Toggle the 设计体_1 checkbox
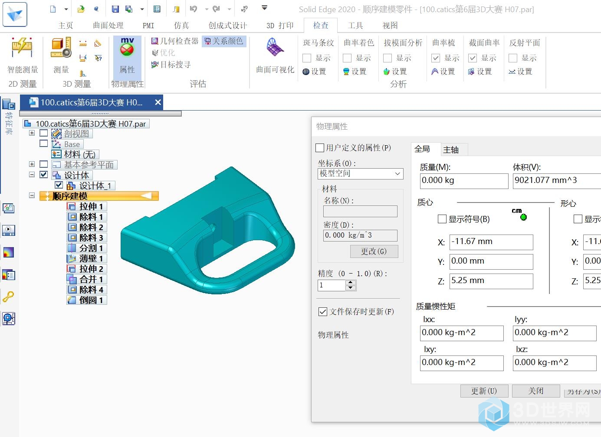 pos(59,185)
